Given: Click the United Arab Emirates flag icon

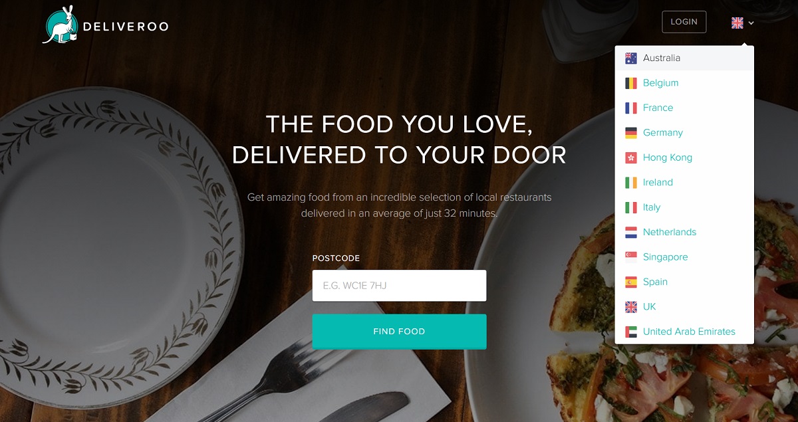Looking at the screenshot, I should tap(631, 332).
